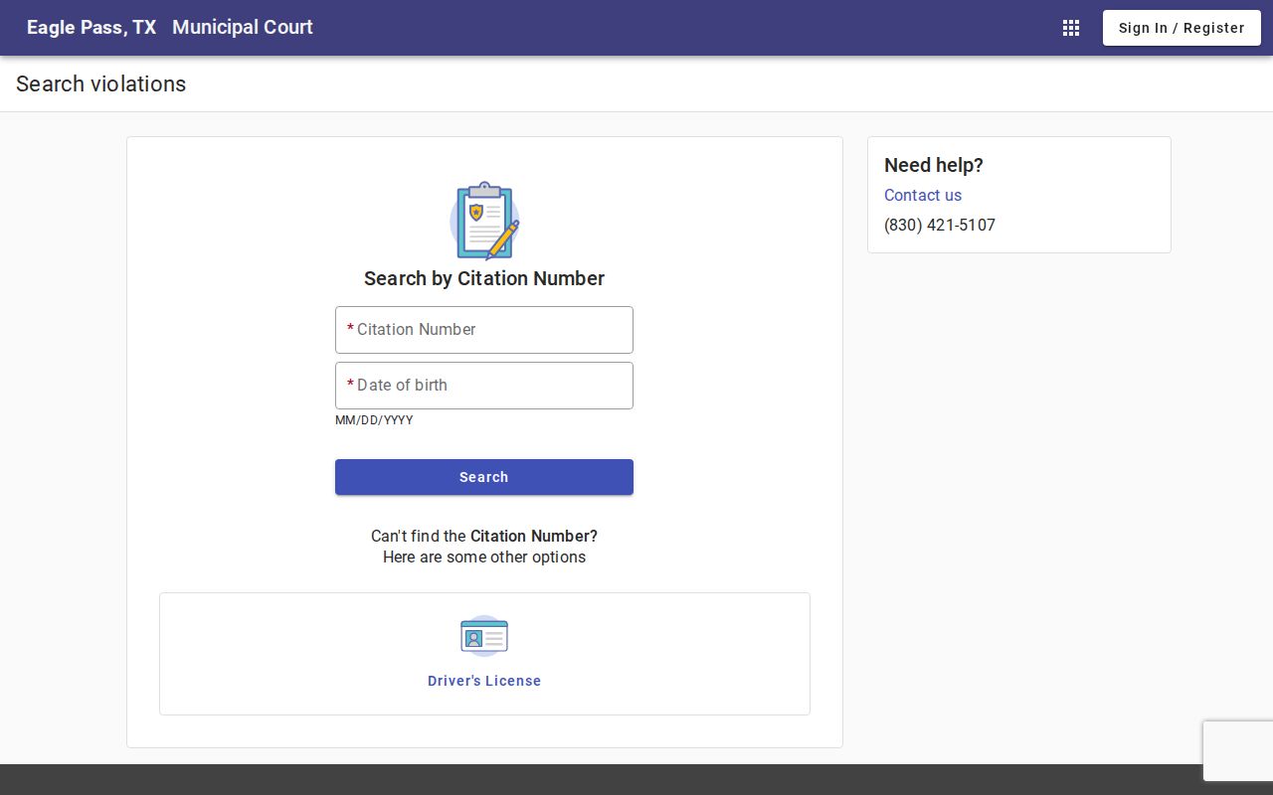Click the Eagle Pass, TX title

click(x=91, y=28)
